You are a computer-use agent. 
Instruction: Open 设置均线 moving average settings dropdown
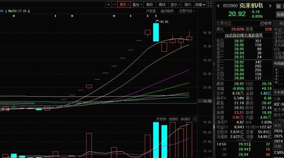(187, 11)
